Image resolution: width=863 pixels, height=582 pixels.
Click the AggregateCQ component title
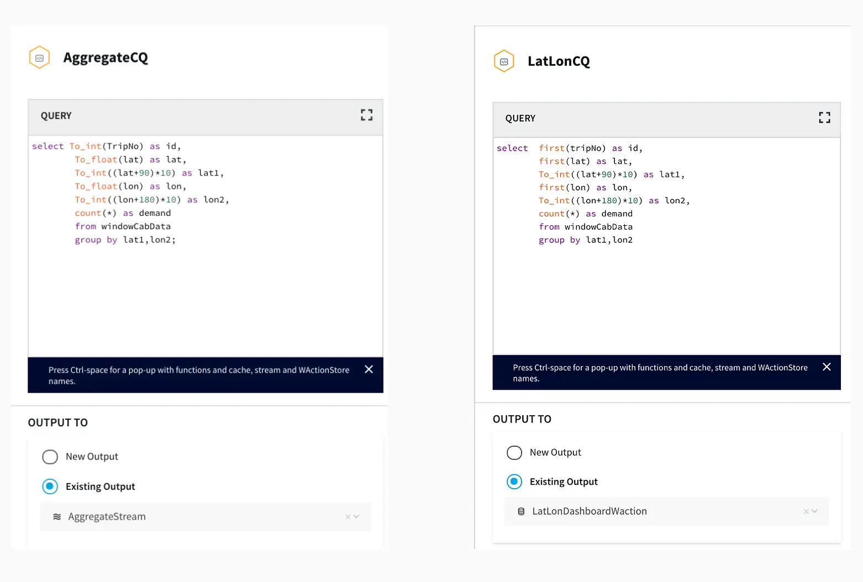(106, 57)
